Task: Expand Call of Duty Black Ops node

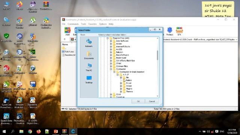Action: tap(111, 61)
